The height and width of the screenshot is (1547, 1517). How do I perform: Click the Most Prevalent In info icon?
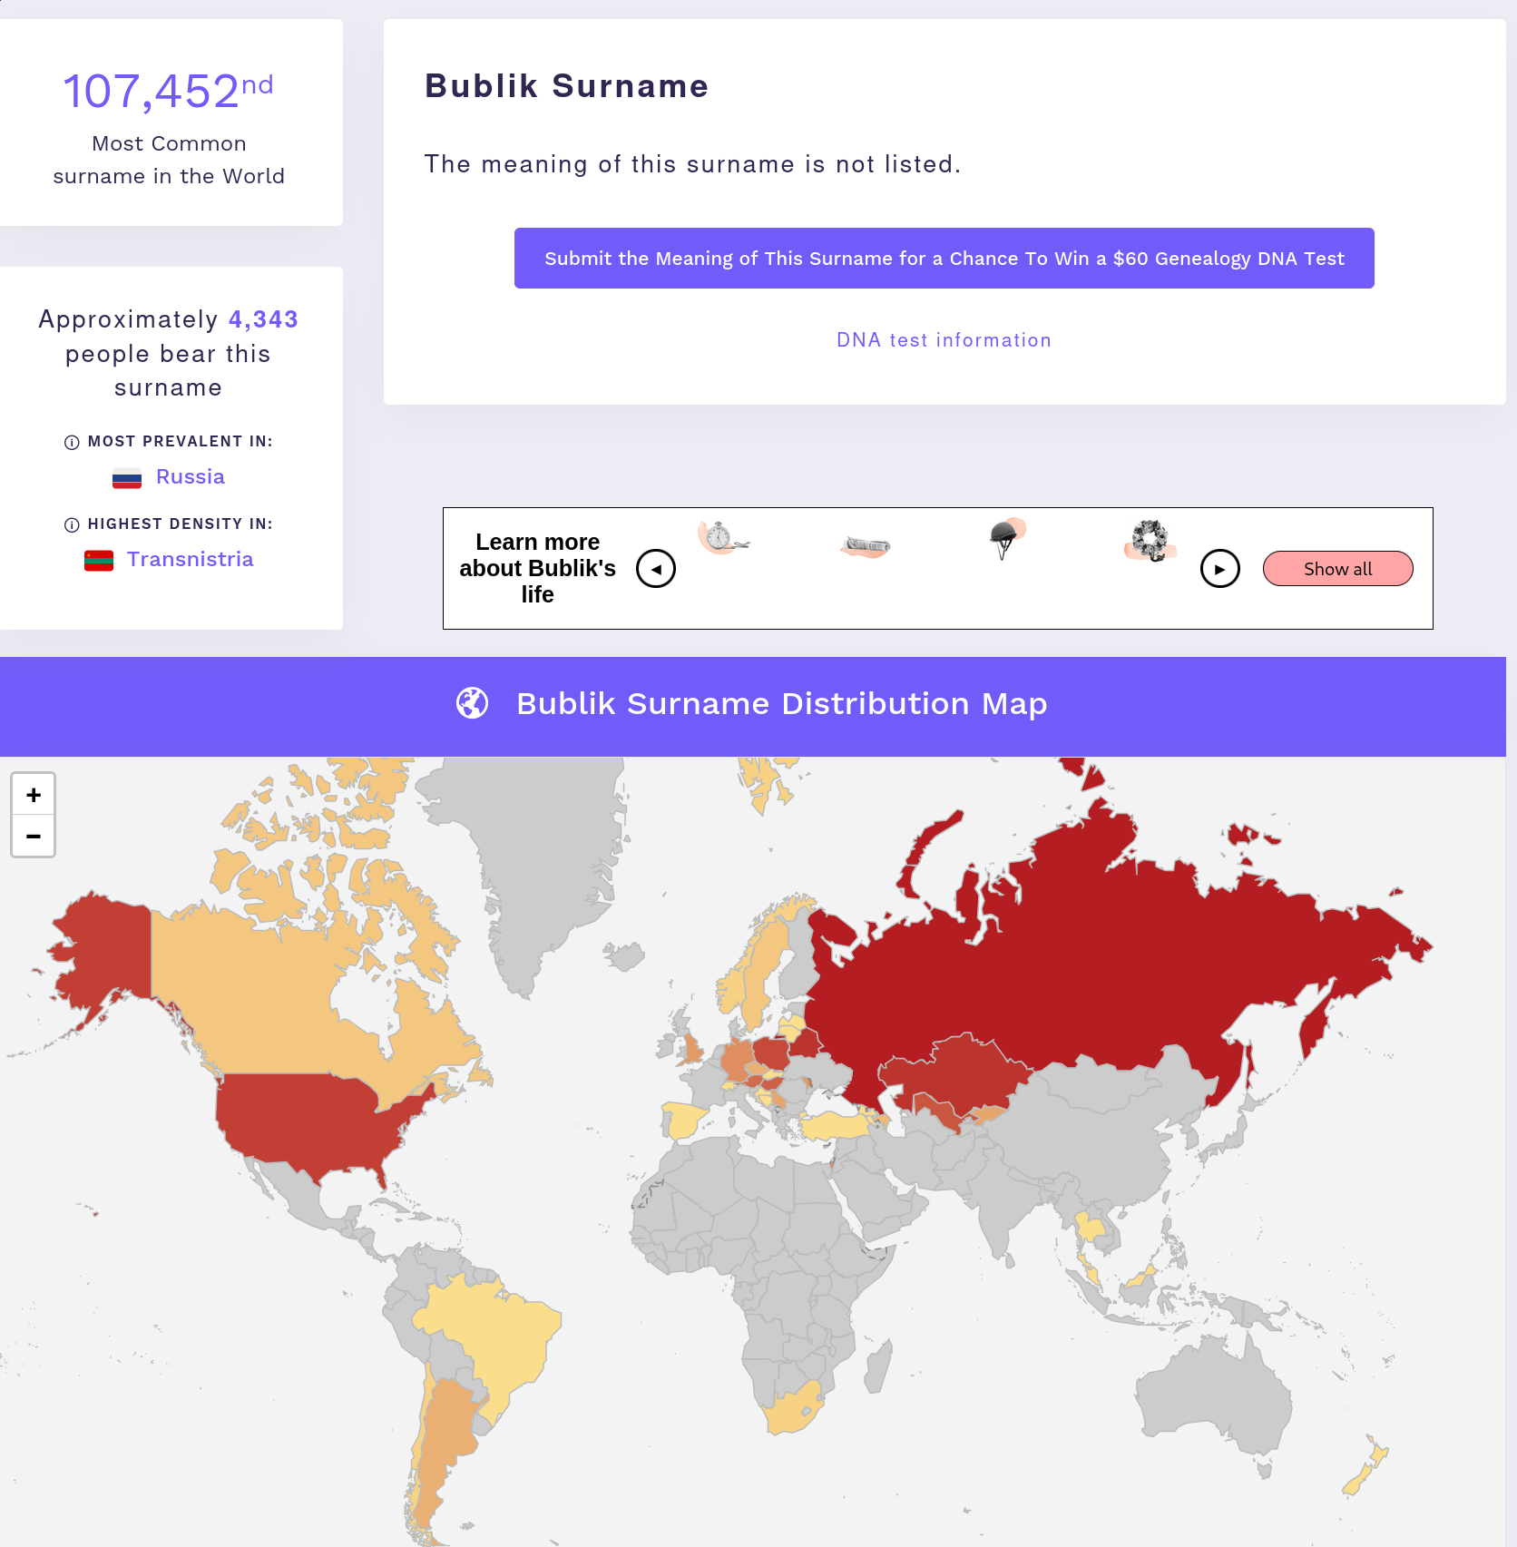(x=72, y=443)
